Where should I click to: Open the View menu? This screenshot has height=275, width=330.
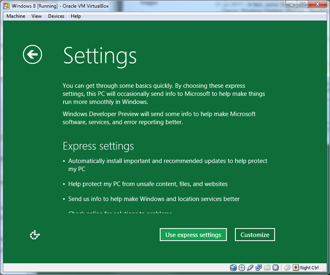[x=36, y=16]
